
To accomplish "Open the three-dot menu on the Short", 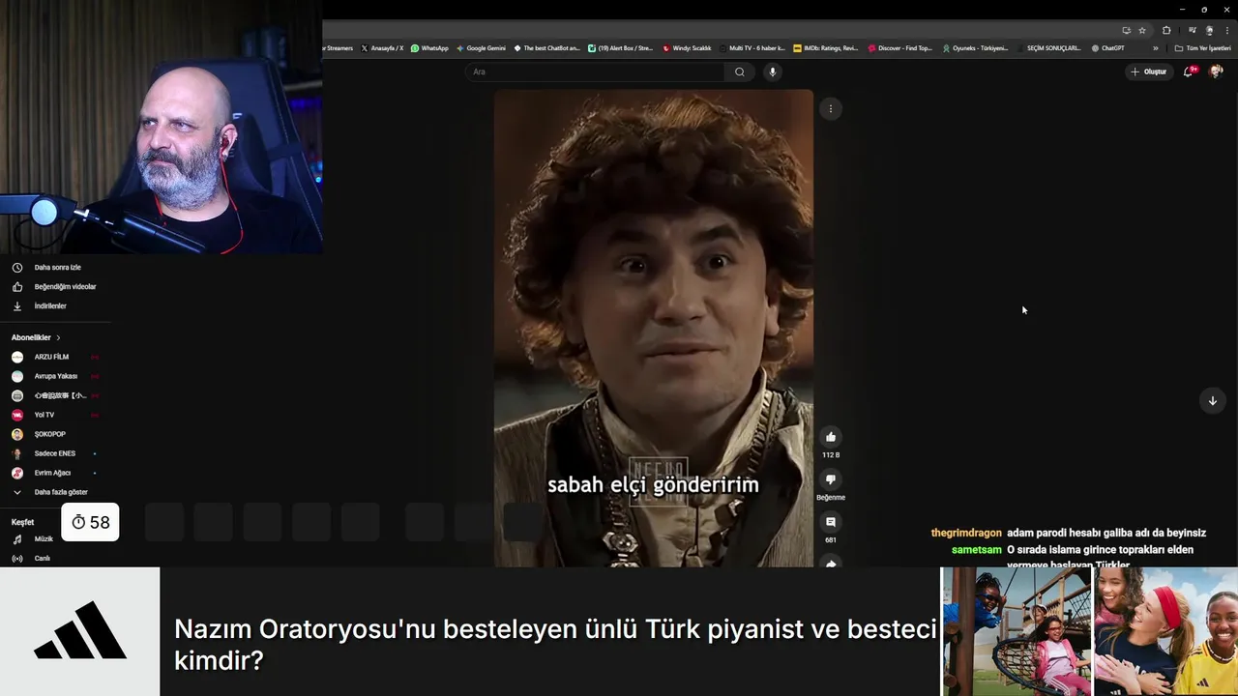I will point(830,109).
